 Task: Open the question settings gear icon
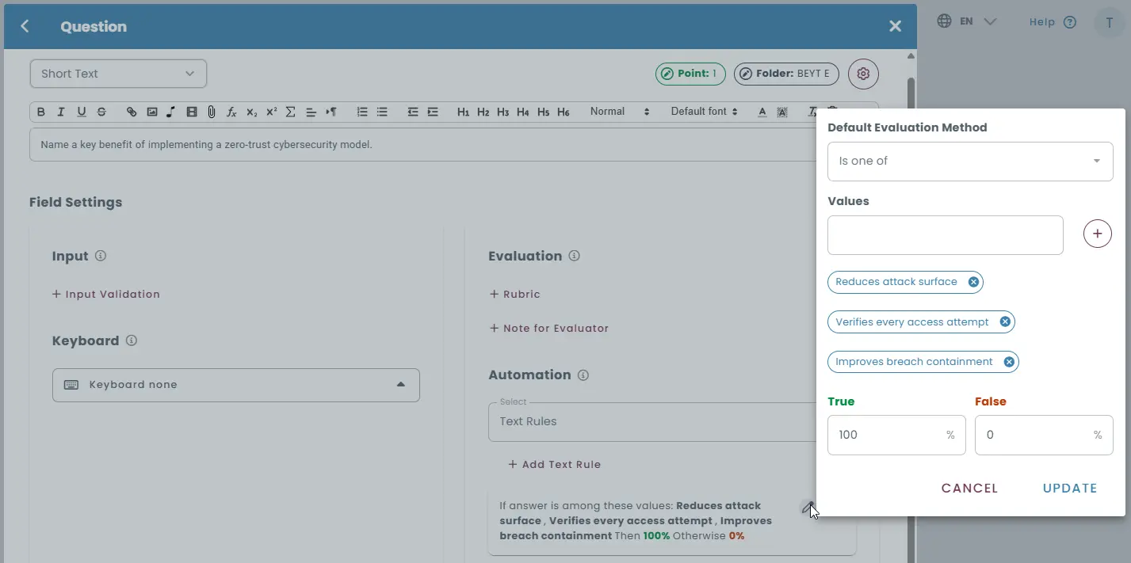coord(863,74)
